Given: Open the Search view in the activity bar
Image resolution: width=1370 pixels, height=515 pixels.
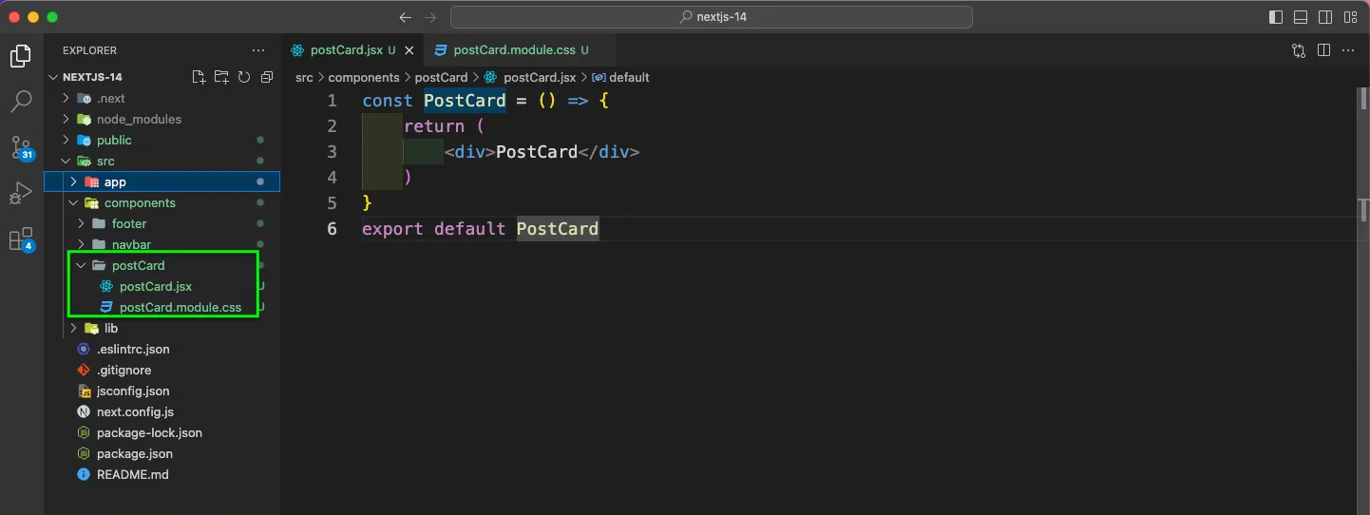Looking at the screenshot, I should [21, 102].
